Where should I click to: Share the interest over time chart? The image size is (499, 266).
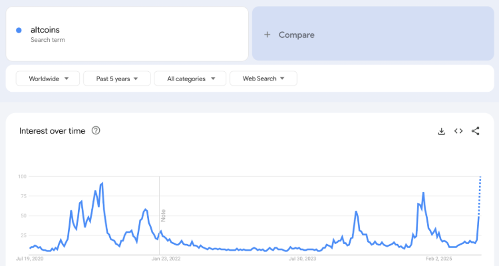[x=476, y=131]
